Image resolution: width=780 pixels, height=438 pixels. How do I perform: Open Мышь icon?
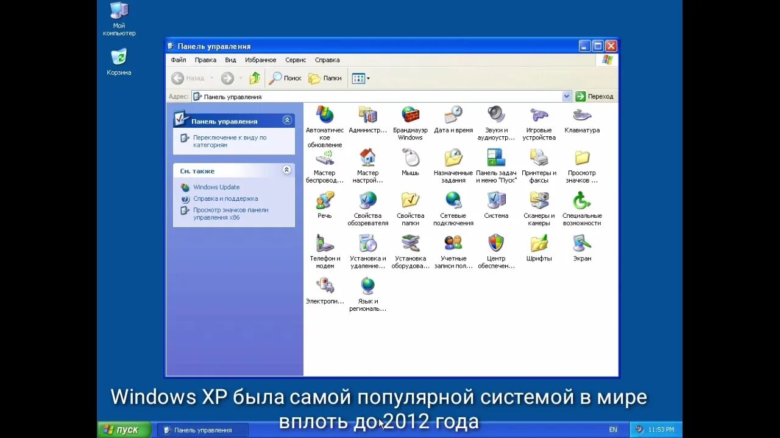(410, 158)
